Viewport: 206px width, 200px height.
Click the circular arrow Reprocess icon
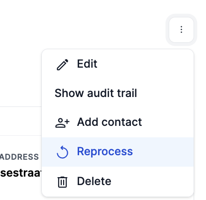point(62,152)
